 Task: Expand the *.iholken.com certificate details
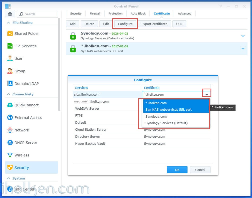click(x=243, y=49)
